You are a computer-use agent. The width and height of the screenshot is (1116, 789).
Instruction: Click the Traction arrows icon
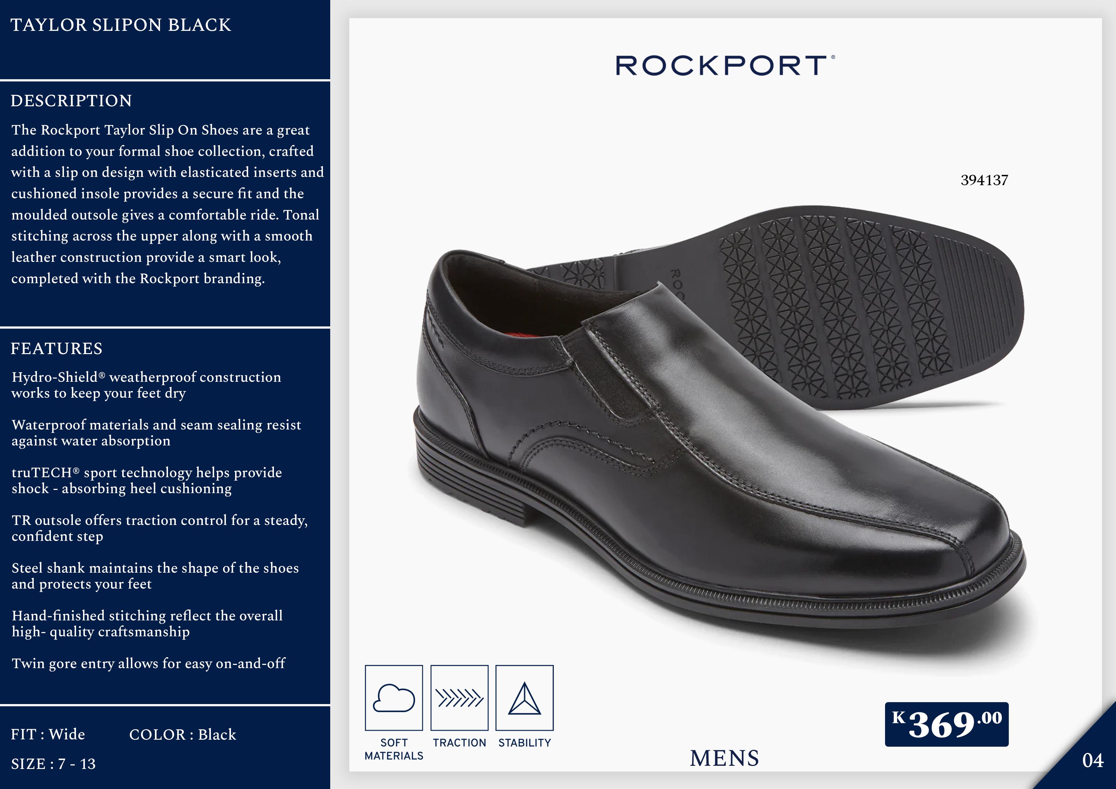click(x=459, y=698)
